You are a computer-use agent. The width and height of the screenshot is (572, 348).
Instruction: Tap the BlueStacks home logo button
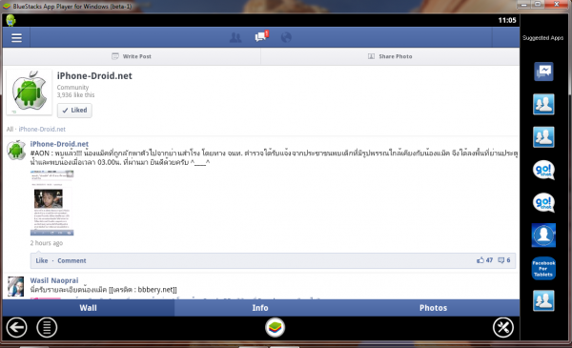tap(275, 327)
